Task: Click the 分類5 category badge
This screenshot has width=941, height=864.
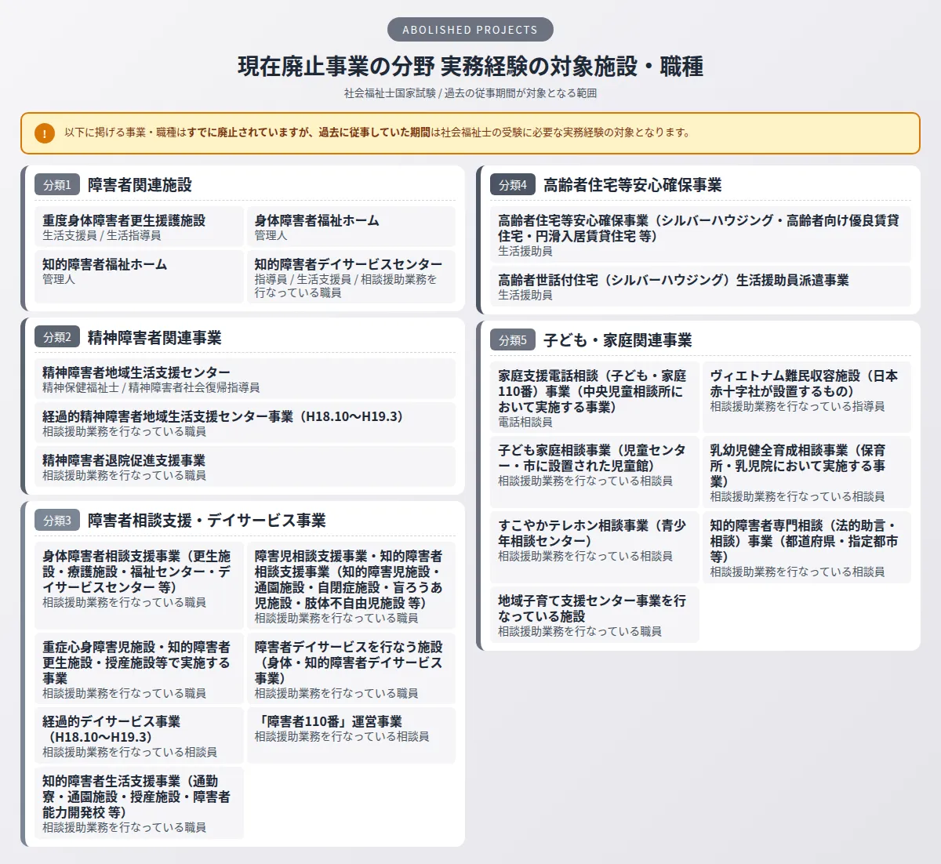Action: click(513, 340)
